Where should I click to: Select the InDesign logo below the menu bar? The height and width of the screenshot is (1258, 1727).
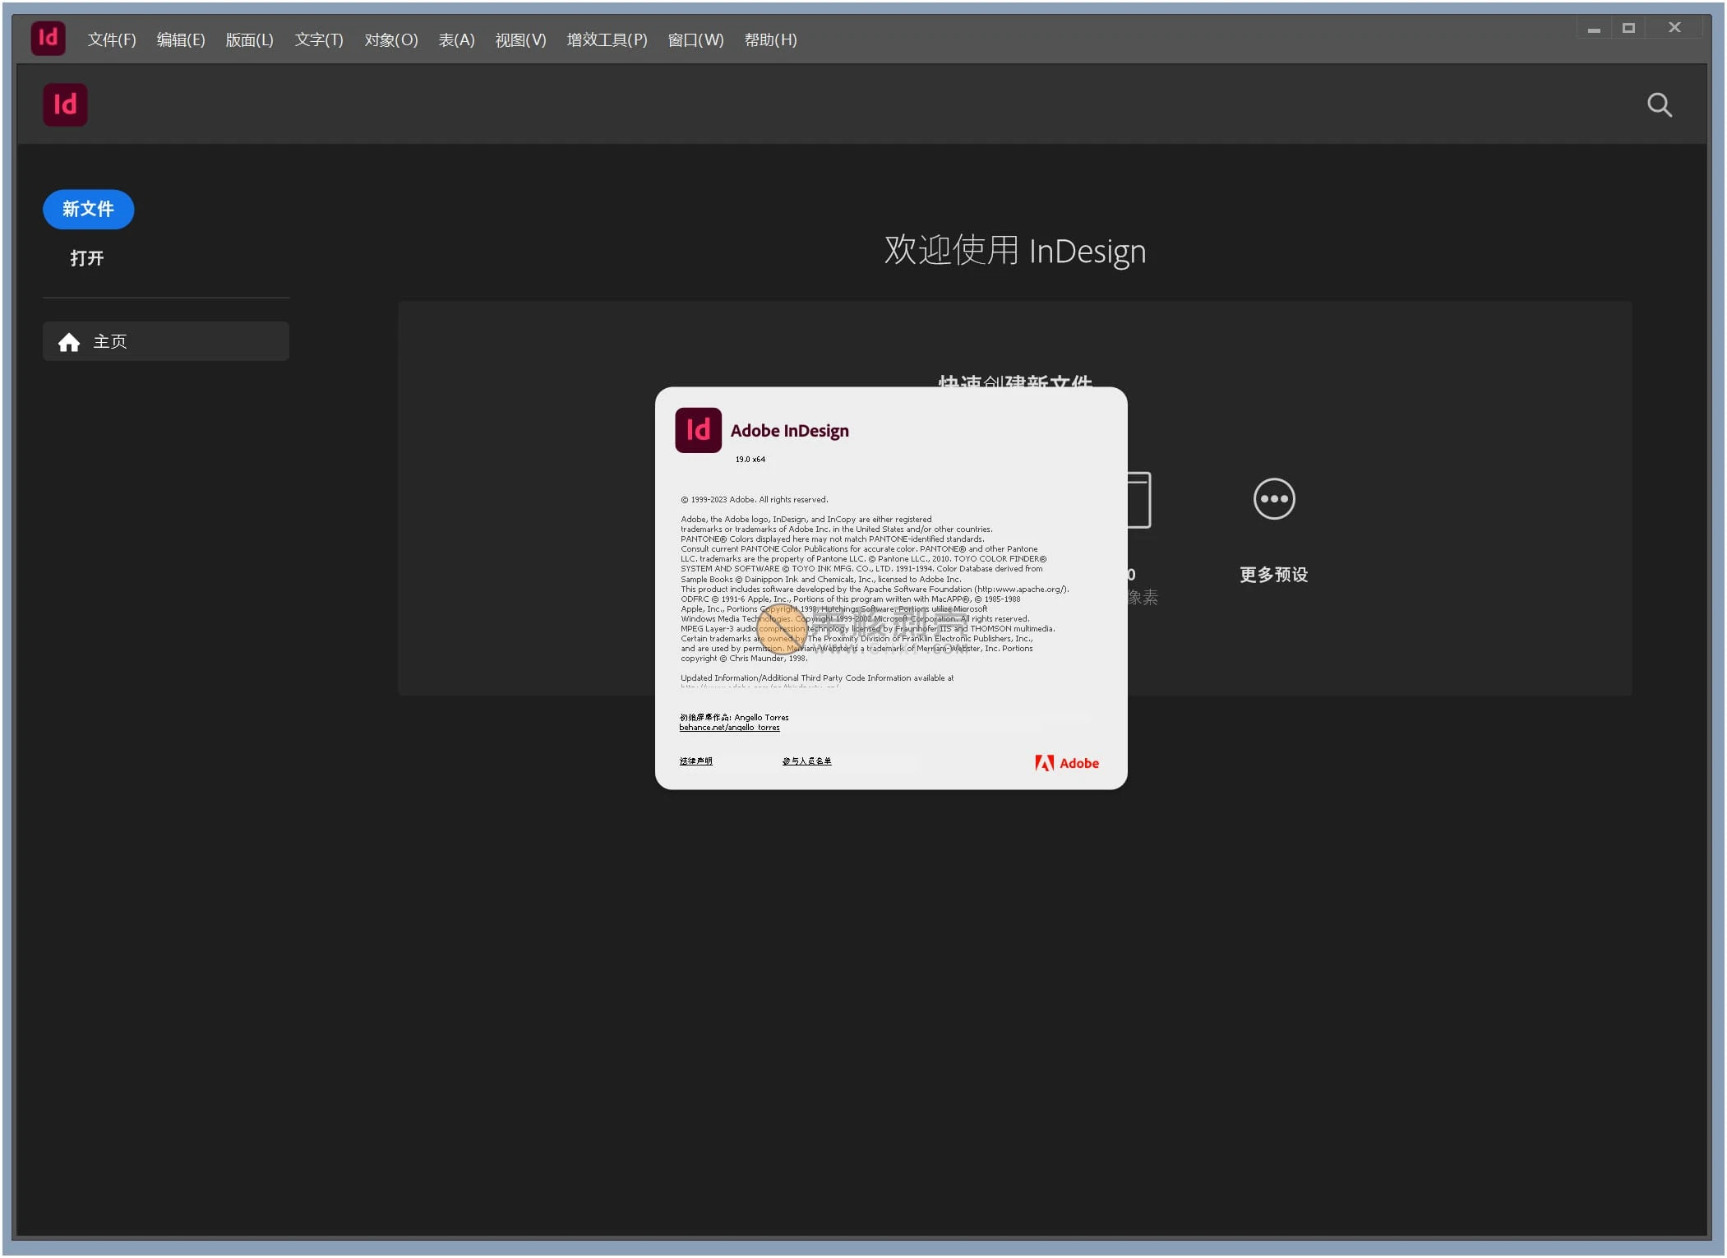[65, 104]
